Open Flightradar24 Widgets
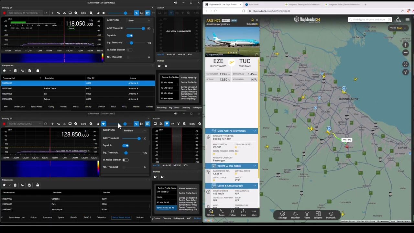This screenshot has height=233, width=414. point(318,215)
